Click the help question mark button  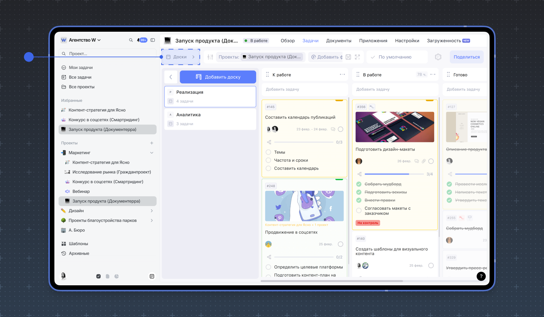click(x=481, y=276)
